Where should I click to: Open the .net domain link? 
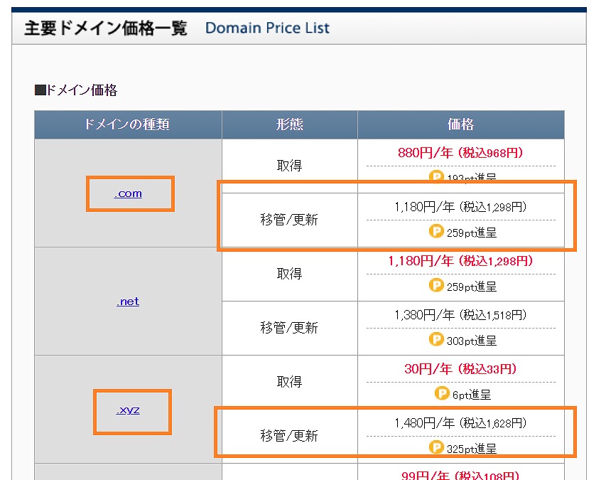(127, 302)
